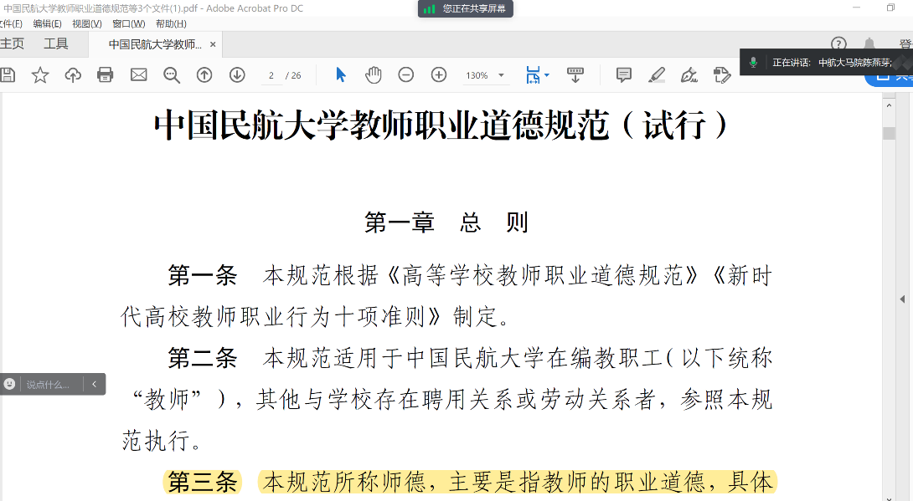This screenshot has width=913, height=501.
Task: Bookmark the document with the star icon
Action: (x=40, y=75)
